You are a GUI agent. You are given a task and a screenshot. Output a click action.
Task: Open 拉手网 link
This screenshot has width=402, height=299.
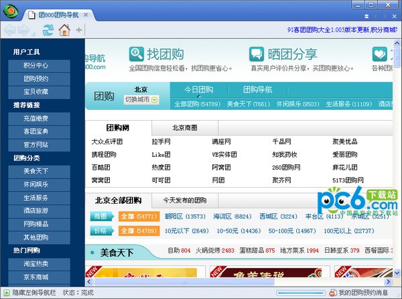[x=161, y=141]
